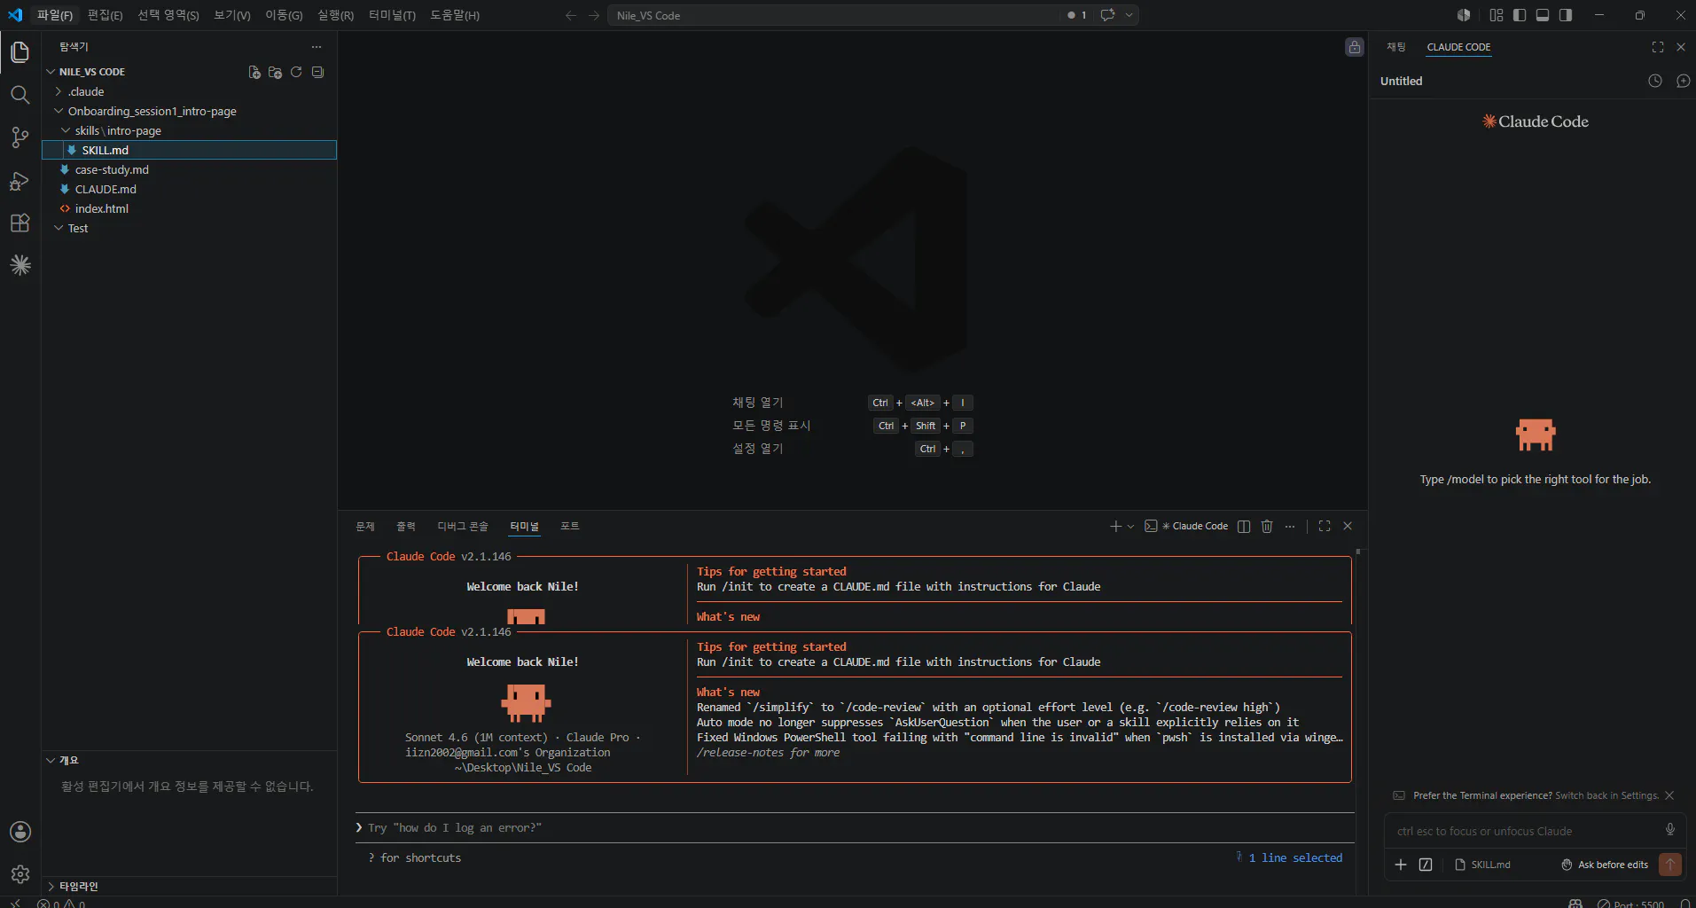
Task: Click Switch back in Settings link
Action: click(1606, 795)
